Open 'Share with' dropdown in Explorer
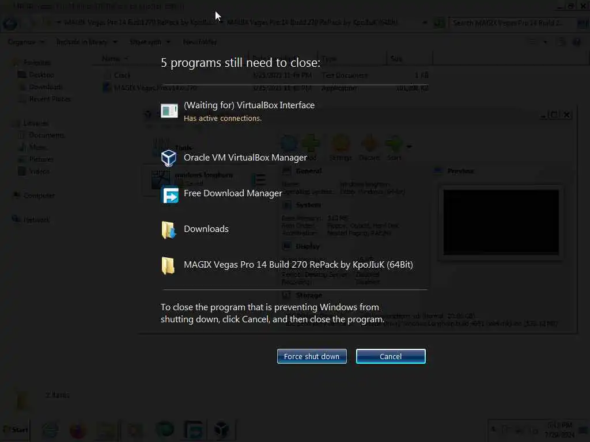 coord(150,42)
